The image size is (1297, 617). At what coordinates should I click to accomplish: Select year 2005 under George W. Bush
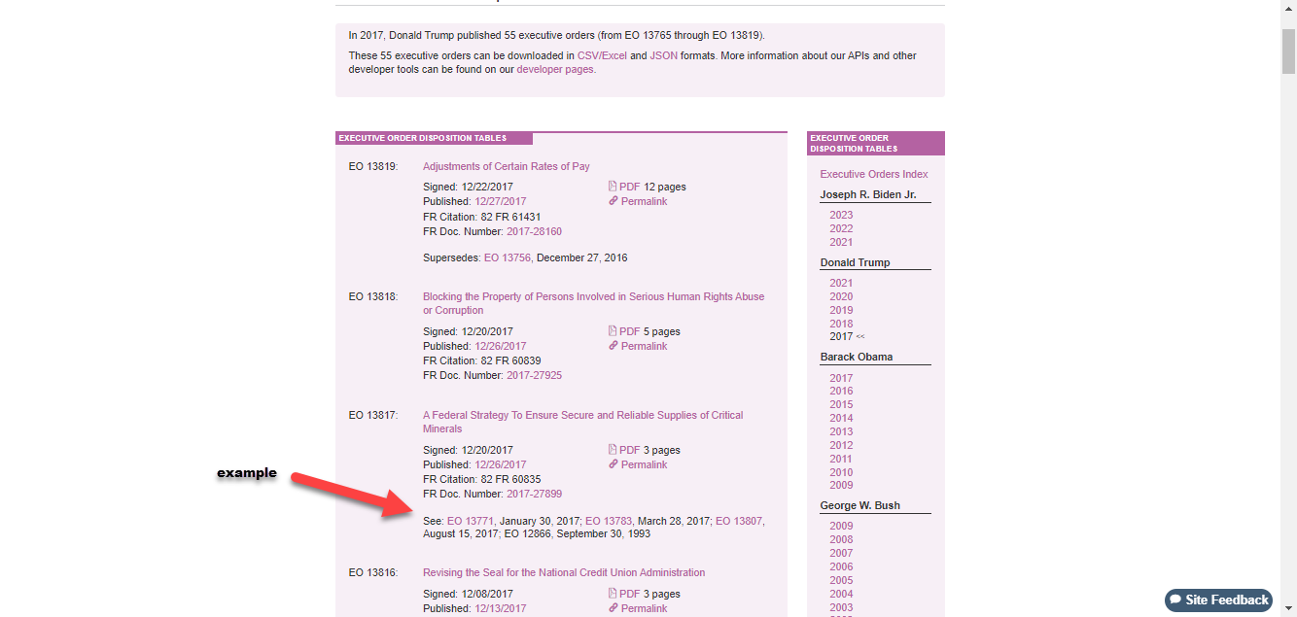(841, 580)
